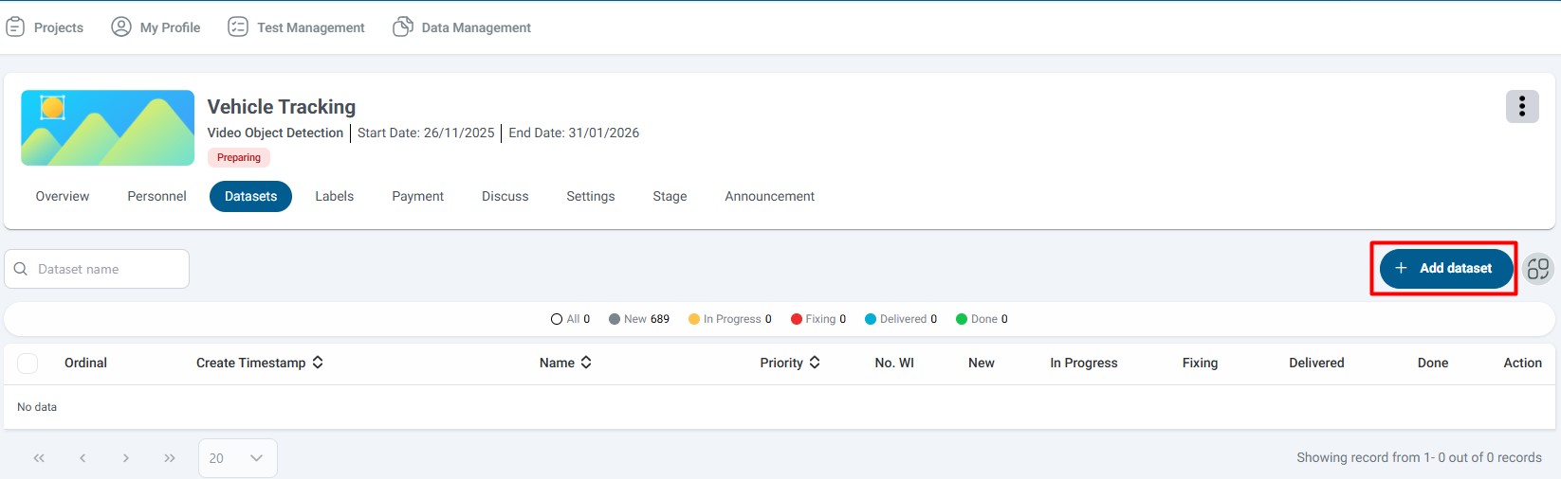This screenshot has height=479, width=1561.
Task: Click the Projects clipboard icon
Action: click(x=15, y=27)
